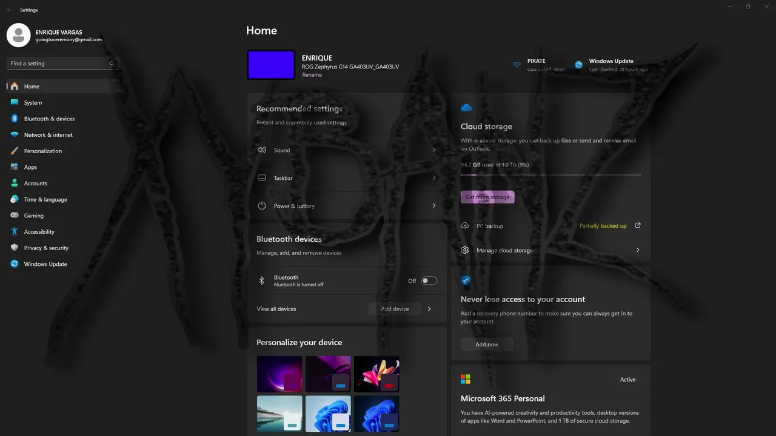
Task: Open the Home page in sidebar
Action: (62, 87)
